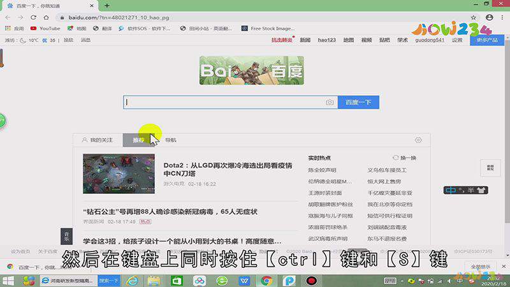Viewport: 510px width, 287px height.
Task: Open hot topic 短信可供行程证明
Action: [390, 216]
